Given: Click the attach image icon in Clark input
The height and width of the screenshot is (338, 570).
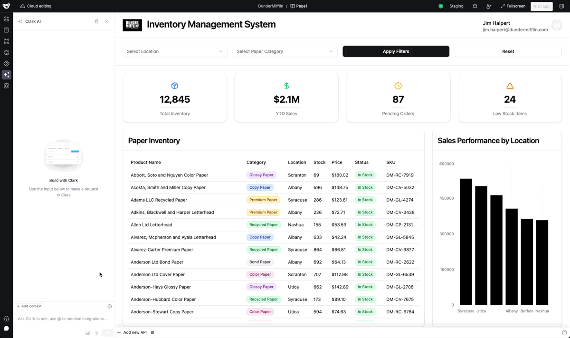Looking at the screenshot, I should point(87,333).
